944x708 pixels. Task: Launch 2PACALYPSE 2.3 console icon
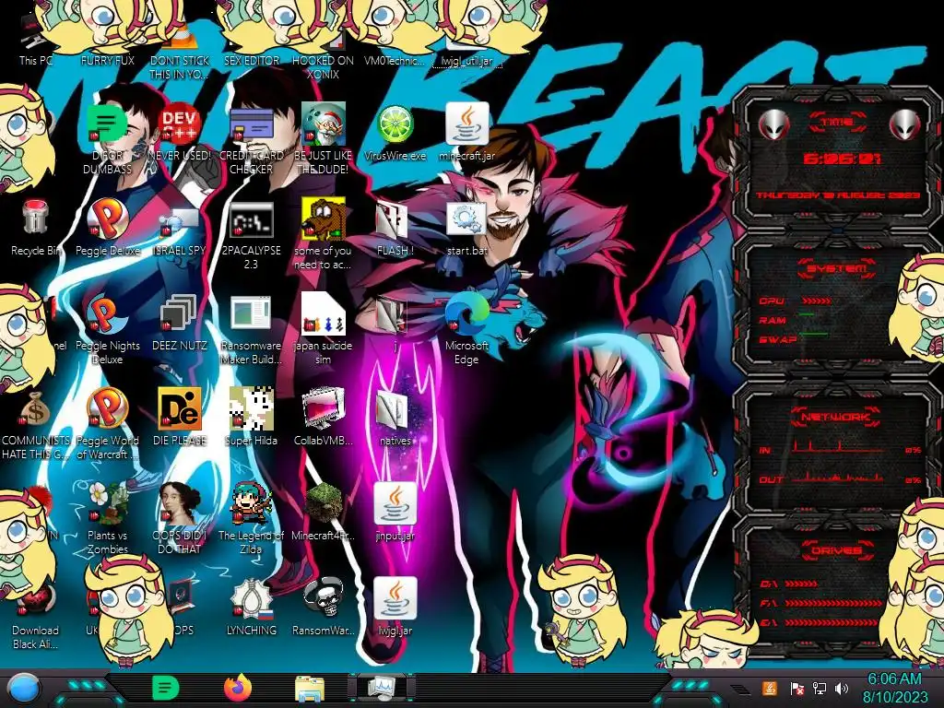(x=251, y=219)
